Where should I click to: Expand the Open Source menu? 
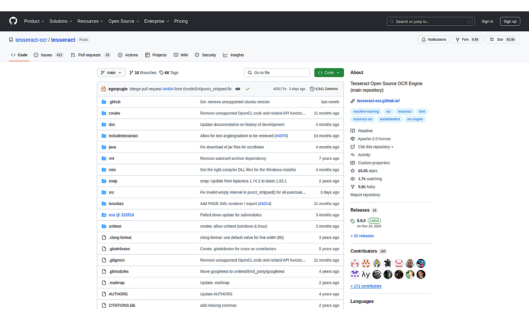(124, 21)
